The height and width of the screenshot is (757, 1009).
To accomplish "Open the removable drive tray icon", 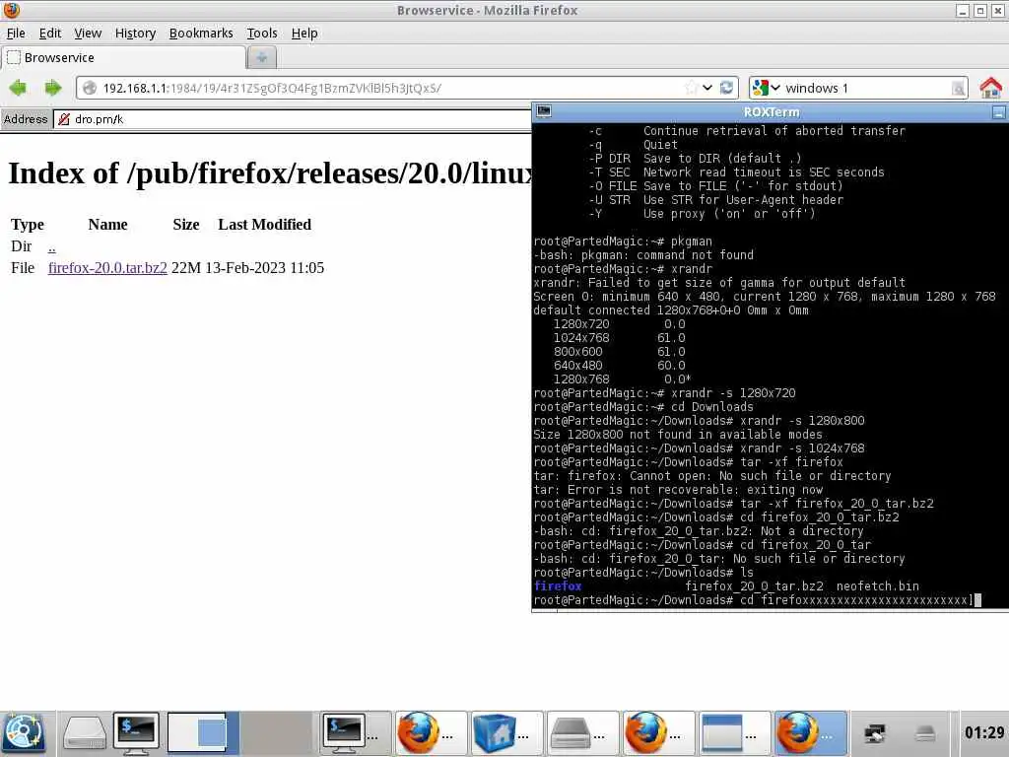I will 925,733.
